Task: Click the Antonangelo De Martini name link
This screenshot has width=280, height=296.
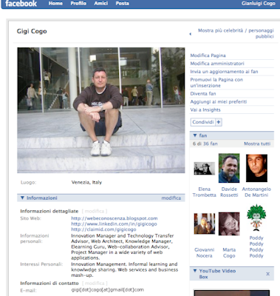Action: (x=256, y=192)
